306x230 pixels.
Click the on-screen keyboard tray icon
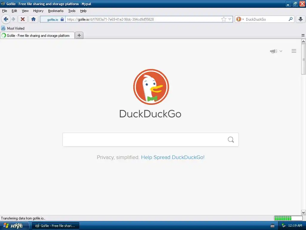tap(273, 226)
